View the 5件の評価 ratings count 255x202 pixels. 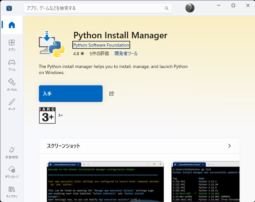click(99, 54)
